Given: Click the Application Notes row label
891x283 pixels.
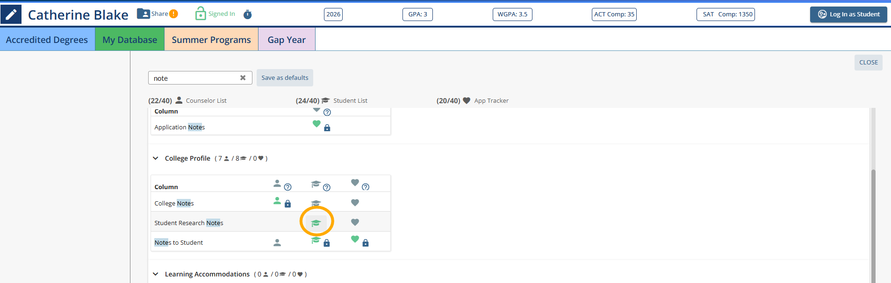Looking at the screenshot, I should [180, 127].
